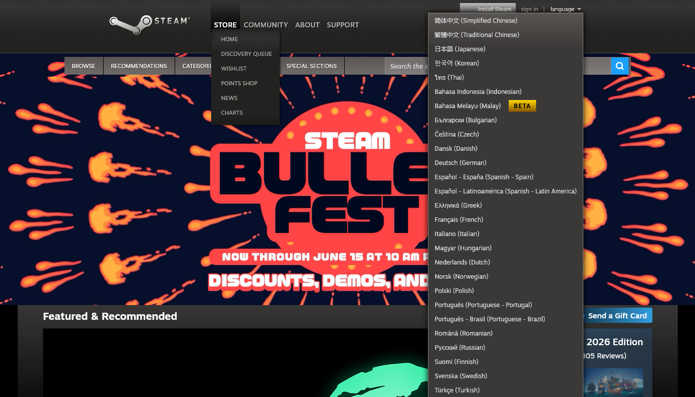Open the STORE menu tab
This screenshot has width=695, height=397.
225,25
